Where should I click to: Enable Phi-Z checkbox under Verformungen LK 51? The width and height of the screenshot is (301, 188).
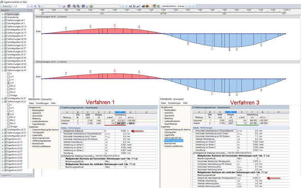8,123
